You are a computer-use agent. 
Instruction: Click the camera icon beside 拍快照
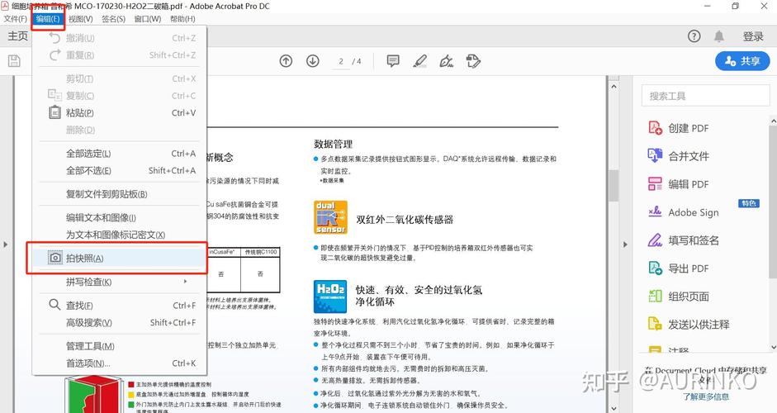55,258
